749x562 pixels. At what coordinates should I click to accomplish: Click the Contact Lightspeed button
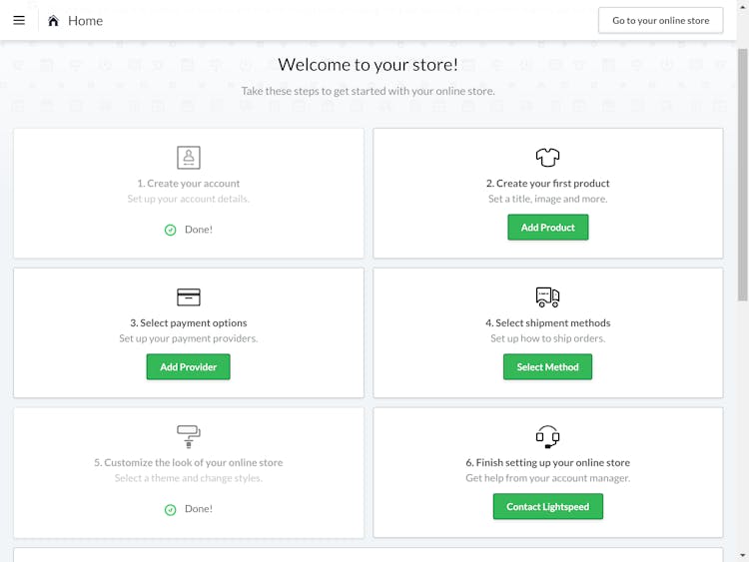[548, 507]
